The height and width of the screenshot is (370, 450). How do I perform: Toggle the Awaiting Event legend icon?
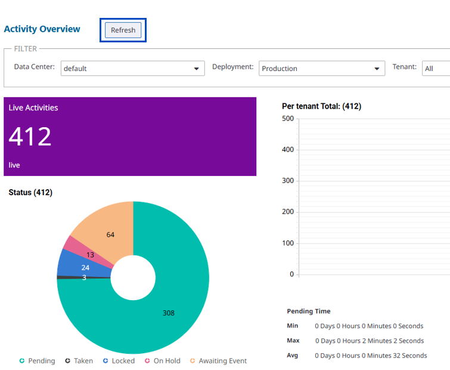[x=193, y=361]
